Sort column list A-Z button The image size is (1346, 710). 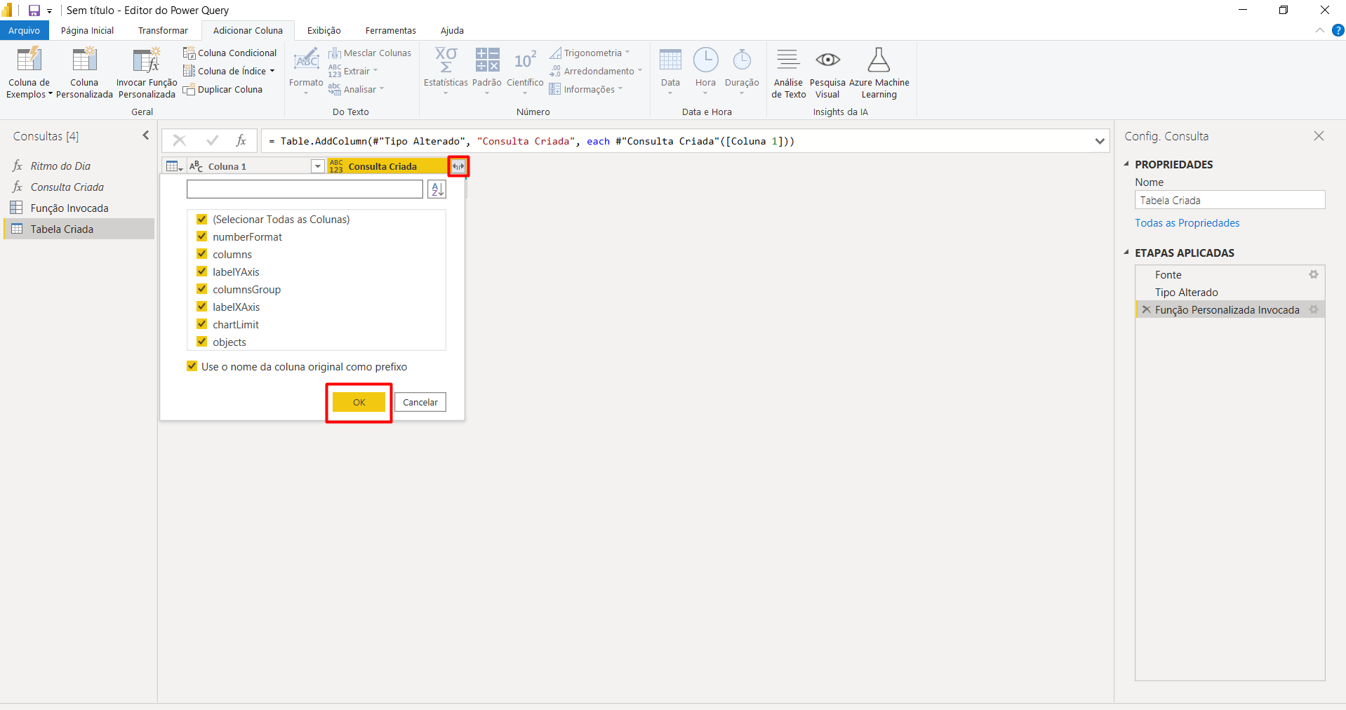(437, 189)
